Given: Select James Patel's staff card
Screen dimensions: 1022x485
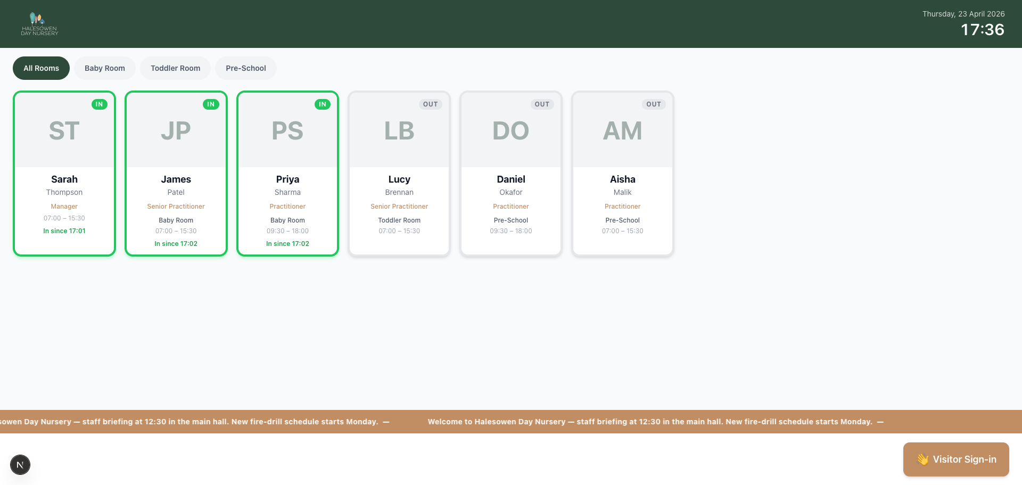Looking at the screenshot, I should click(x=176, y=174).
